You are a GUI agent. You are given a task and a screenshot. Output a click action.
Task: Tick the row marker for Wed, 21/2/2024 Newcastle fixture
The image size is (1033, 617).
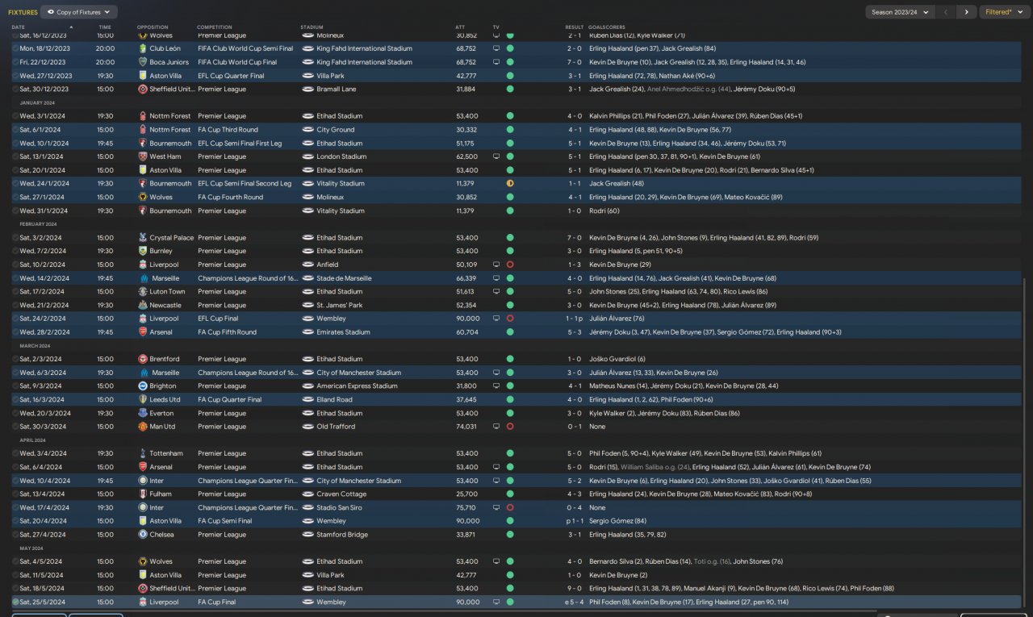coord(15,305)
